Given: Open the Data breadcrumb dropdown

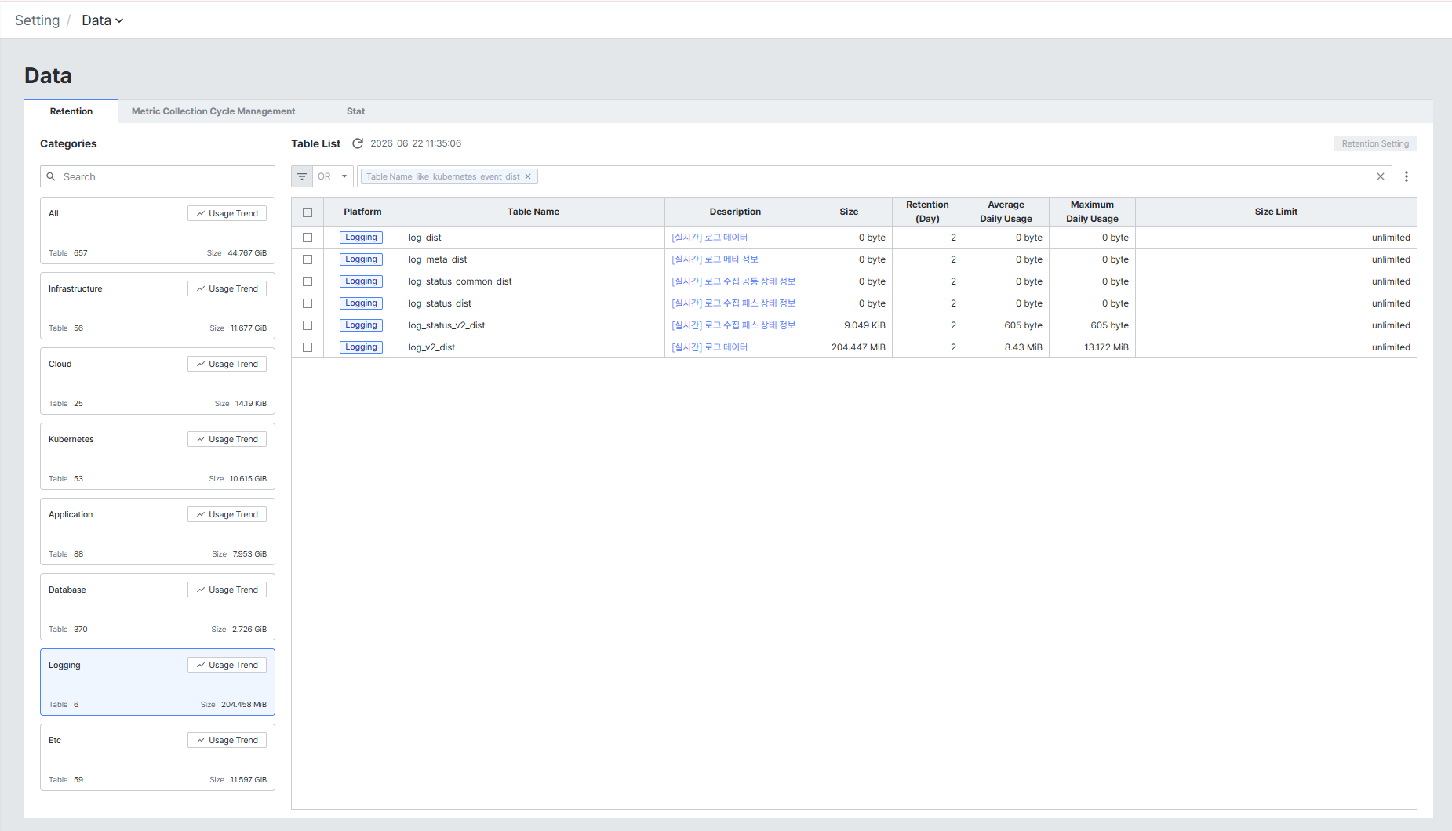Looking at the screenshot, I should [103, 20].
